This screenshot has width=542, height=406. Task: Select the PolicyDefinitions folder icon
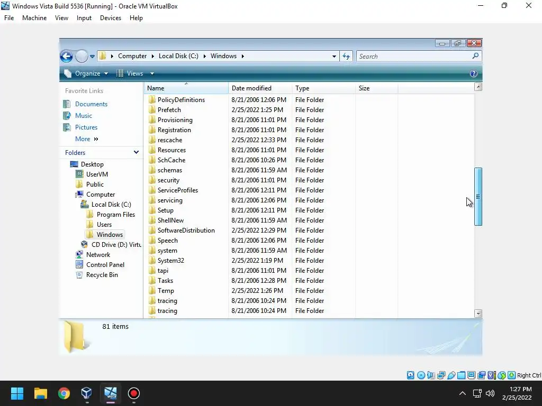pos(152,100)
